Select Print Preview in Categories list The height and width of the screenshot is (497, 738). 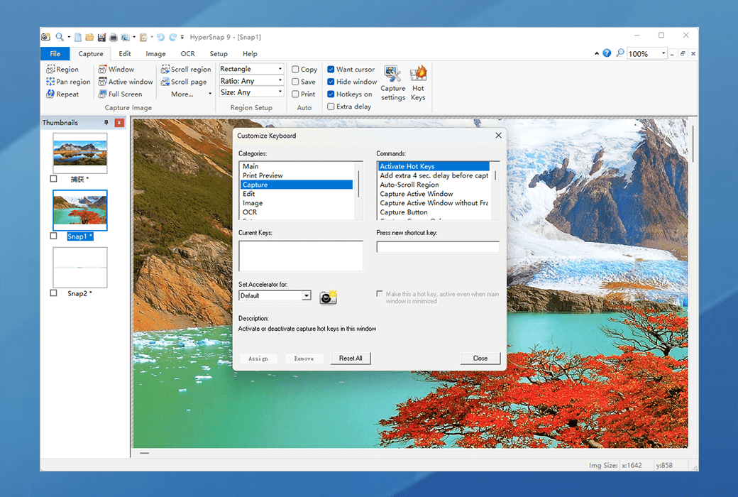pos(297,175)
